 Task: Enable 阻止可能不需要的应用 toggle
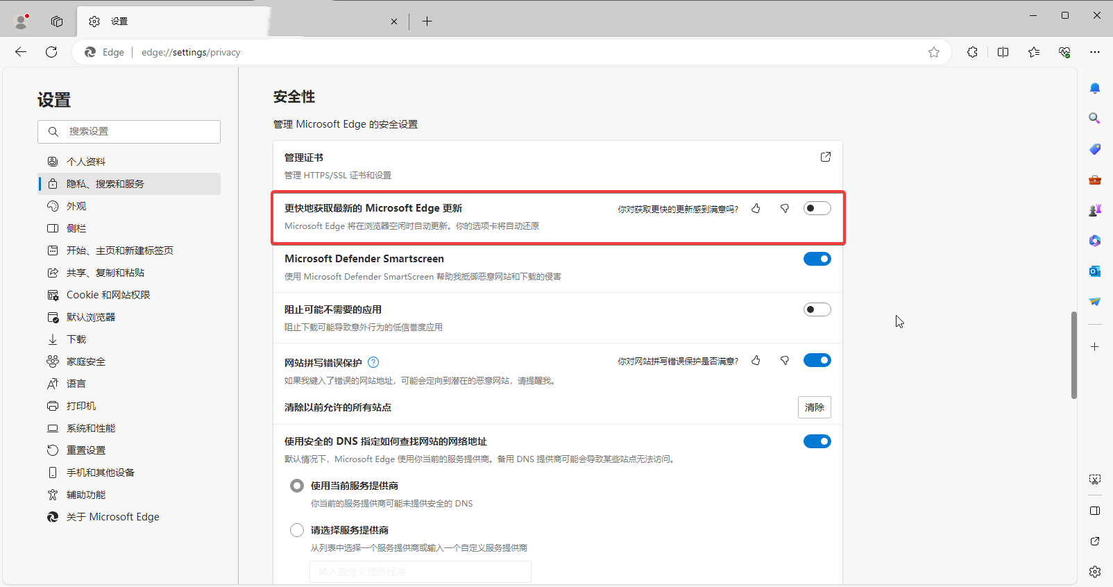[817, 309]
